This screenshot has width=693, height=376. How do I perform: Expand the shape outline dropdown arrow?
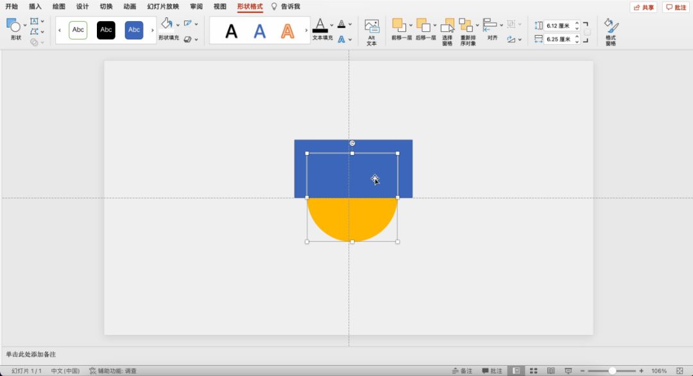196,24
